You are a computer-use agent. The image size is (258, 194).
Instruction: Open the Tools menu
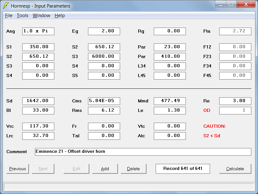(x=23, y=16)
